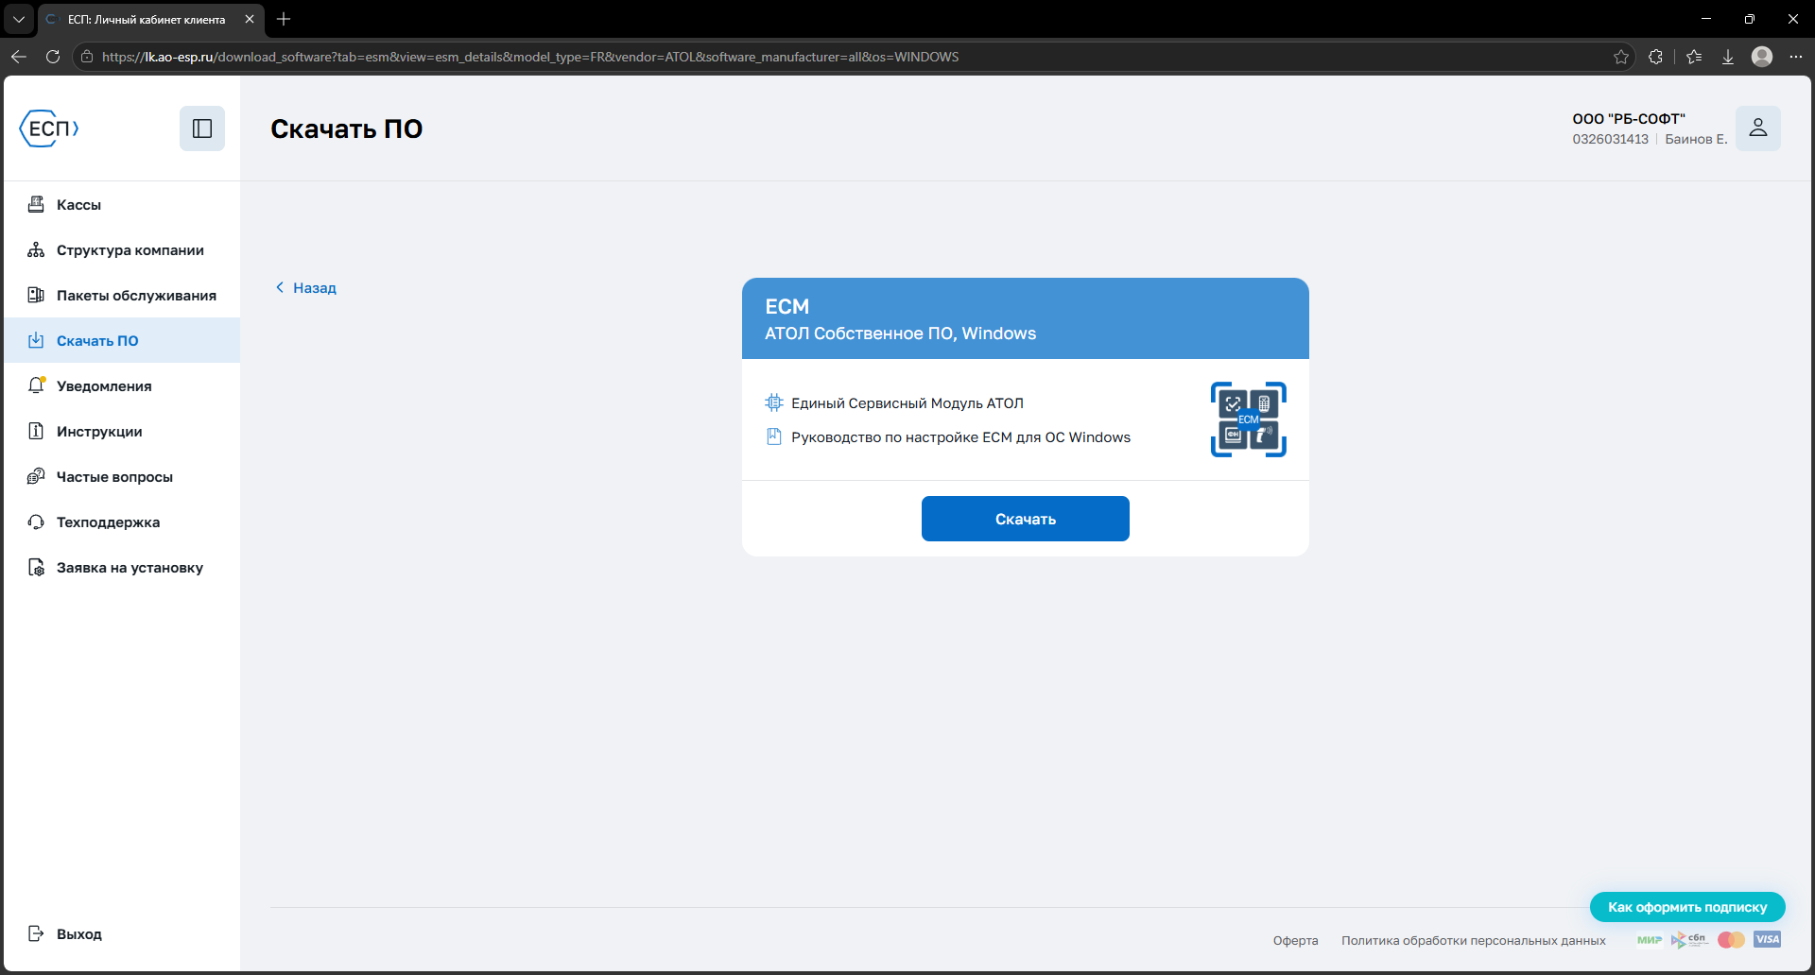Click the Техподдержка headset icon
1815x975 pixels.
click(36, 522)
